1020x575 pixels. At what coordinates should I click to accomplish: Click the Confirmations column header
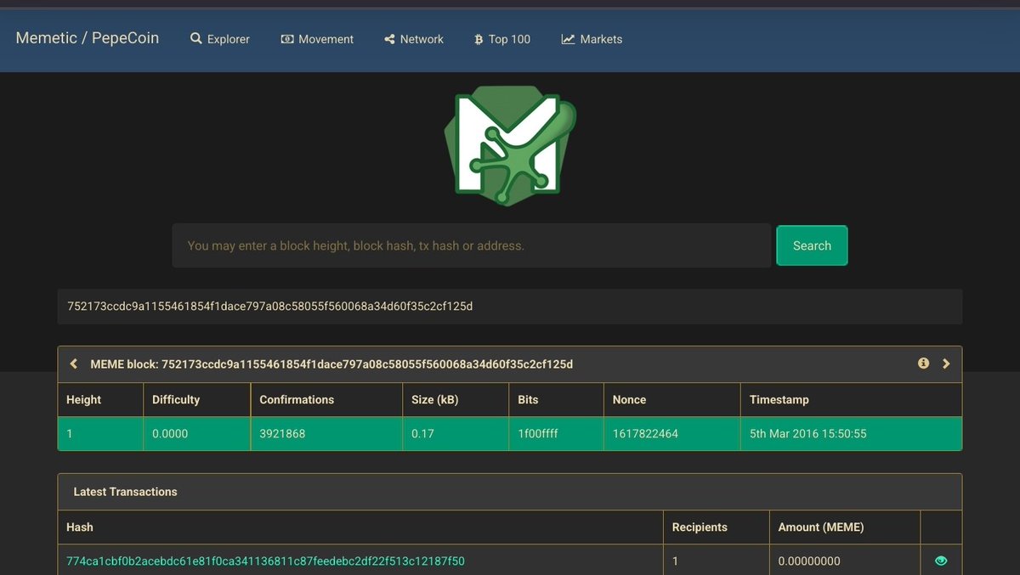click(x=297, y=399)
